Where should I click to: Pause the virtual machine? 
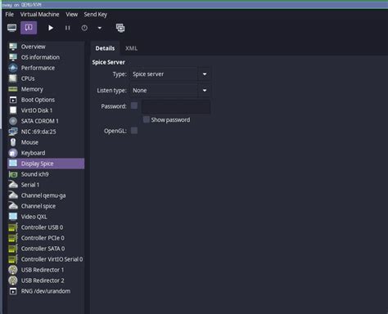[67, 28]
